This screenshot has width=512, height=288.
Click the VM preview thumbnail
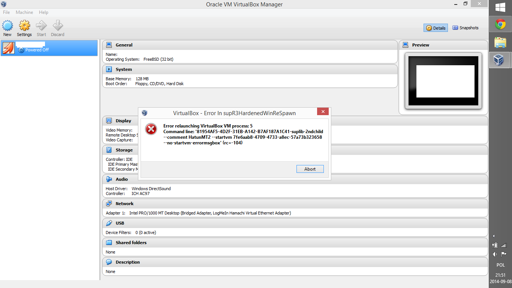click(x=443, y=81)
